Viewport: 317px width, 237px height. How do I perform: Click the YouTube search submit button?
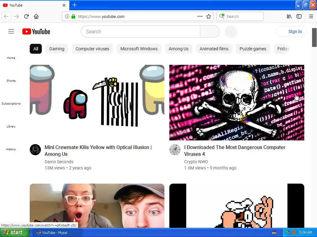(x=210, y=32)
